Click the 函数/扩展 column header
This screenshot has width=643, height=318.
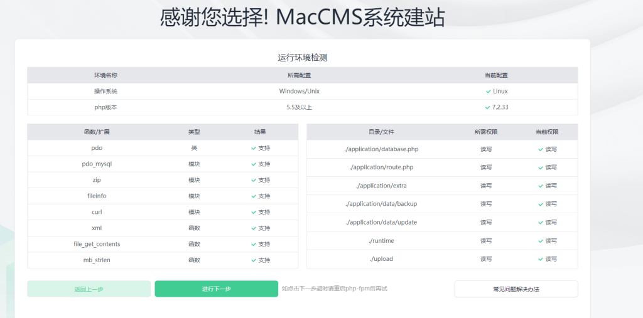(97, 132)
